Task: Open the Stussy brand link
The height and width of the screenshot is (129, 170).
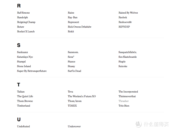Action: (x=71, y=66)
